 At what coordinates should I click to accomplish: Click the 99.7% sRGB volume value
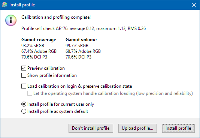coord(77,46)
